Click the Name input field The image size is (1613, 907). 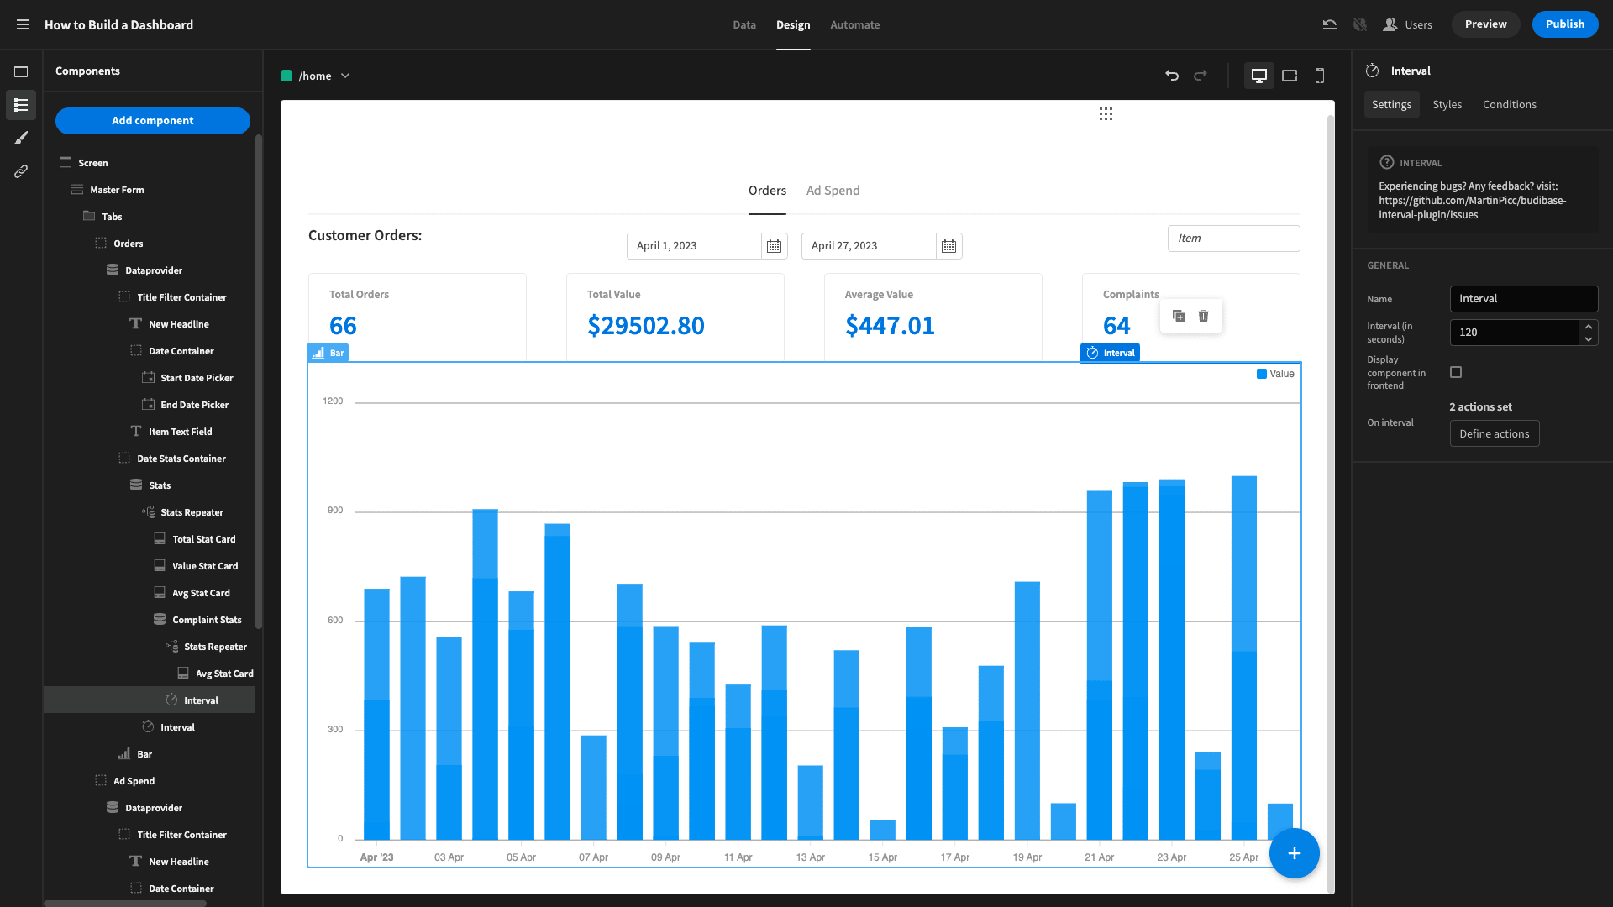pyautogui.click(x=1523, y=299)
